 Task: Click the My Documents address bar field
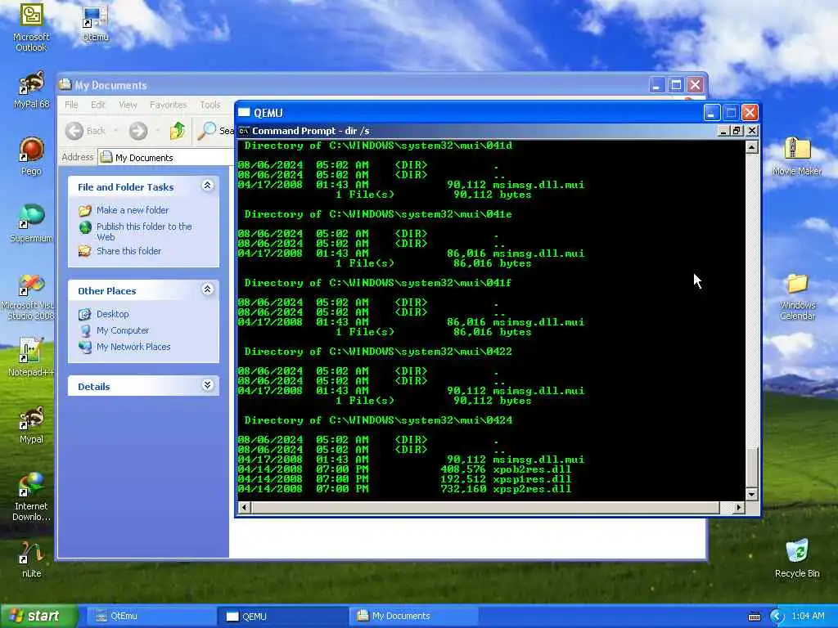[166, 158]
